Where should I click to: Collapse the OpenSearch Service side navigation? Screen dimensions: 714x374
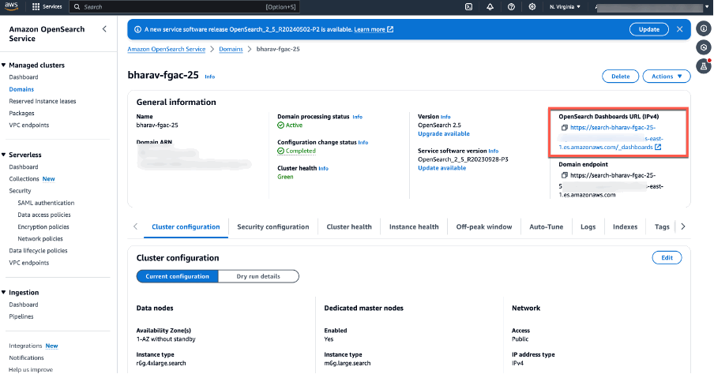[104, 29]
